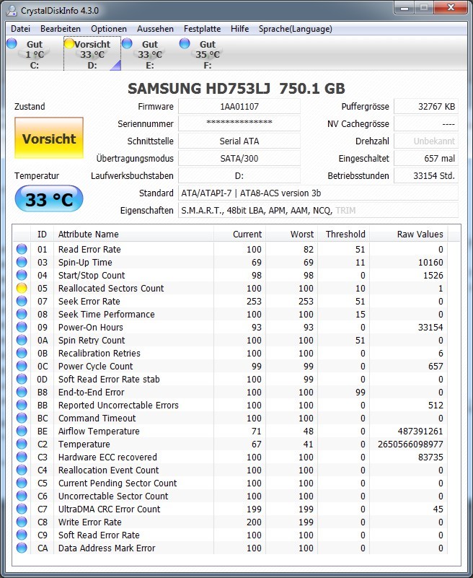Open the Festplatte menu

tap(202, 29)
